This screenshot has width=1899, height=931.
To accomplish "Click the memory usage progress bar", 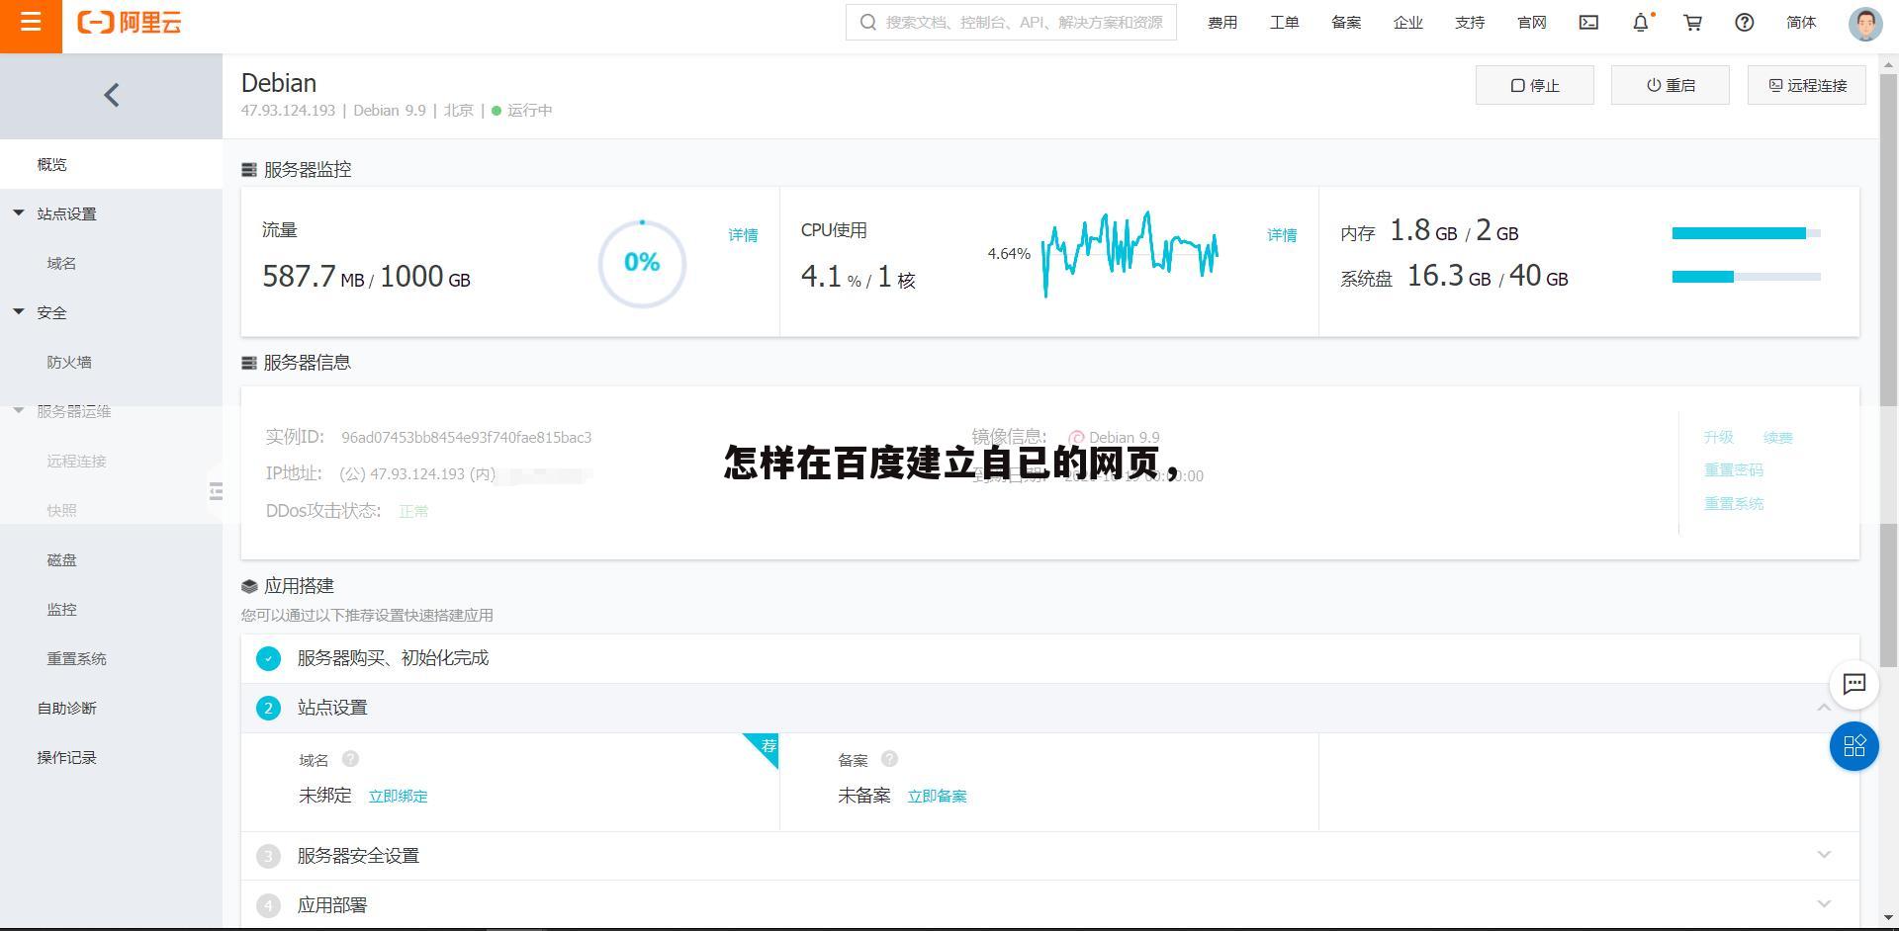I will pos(1741,233).
